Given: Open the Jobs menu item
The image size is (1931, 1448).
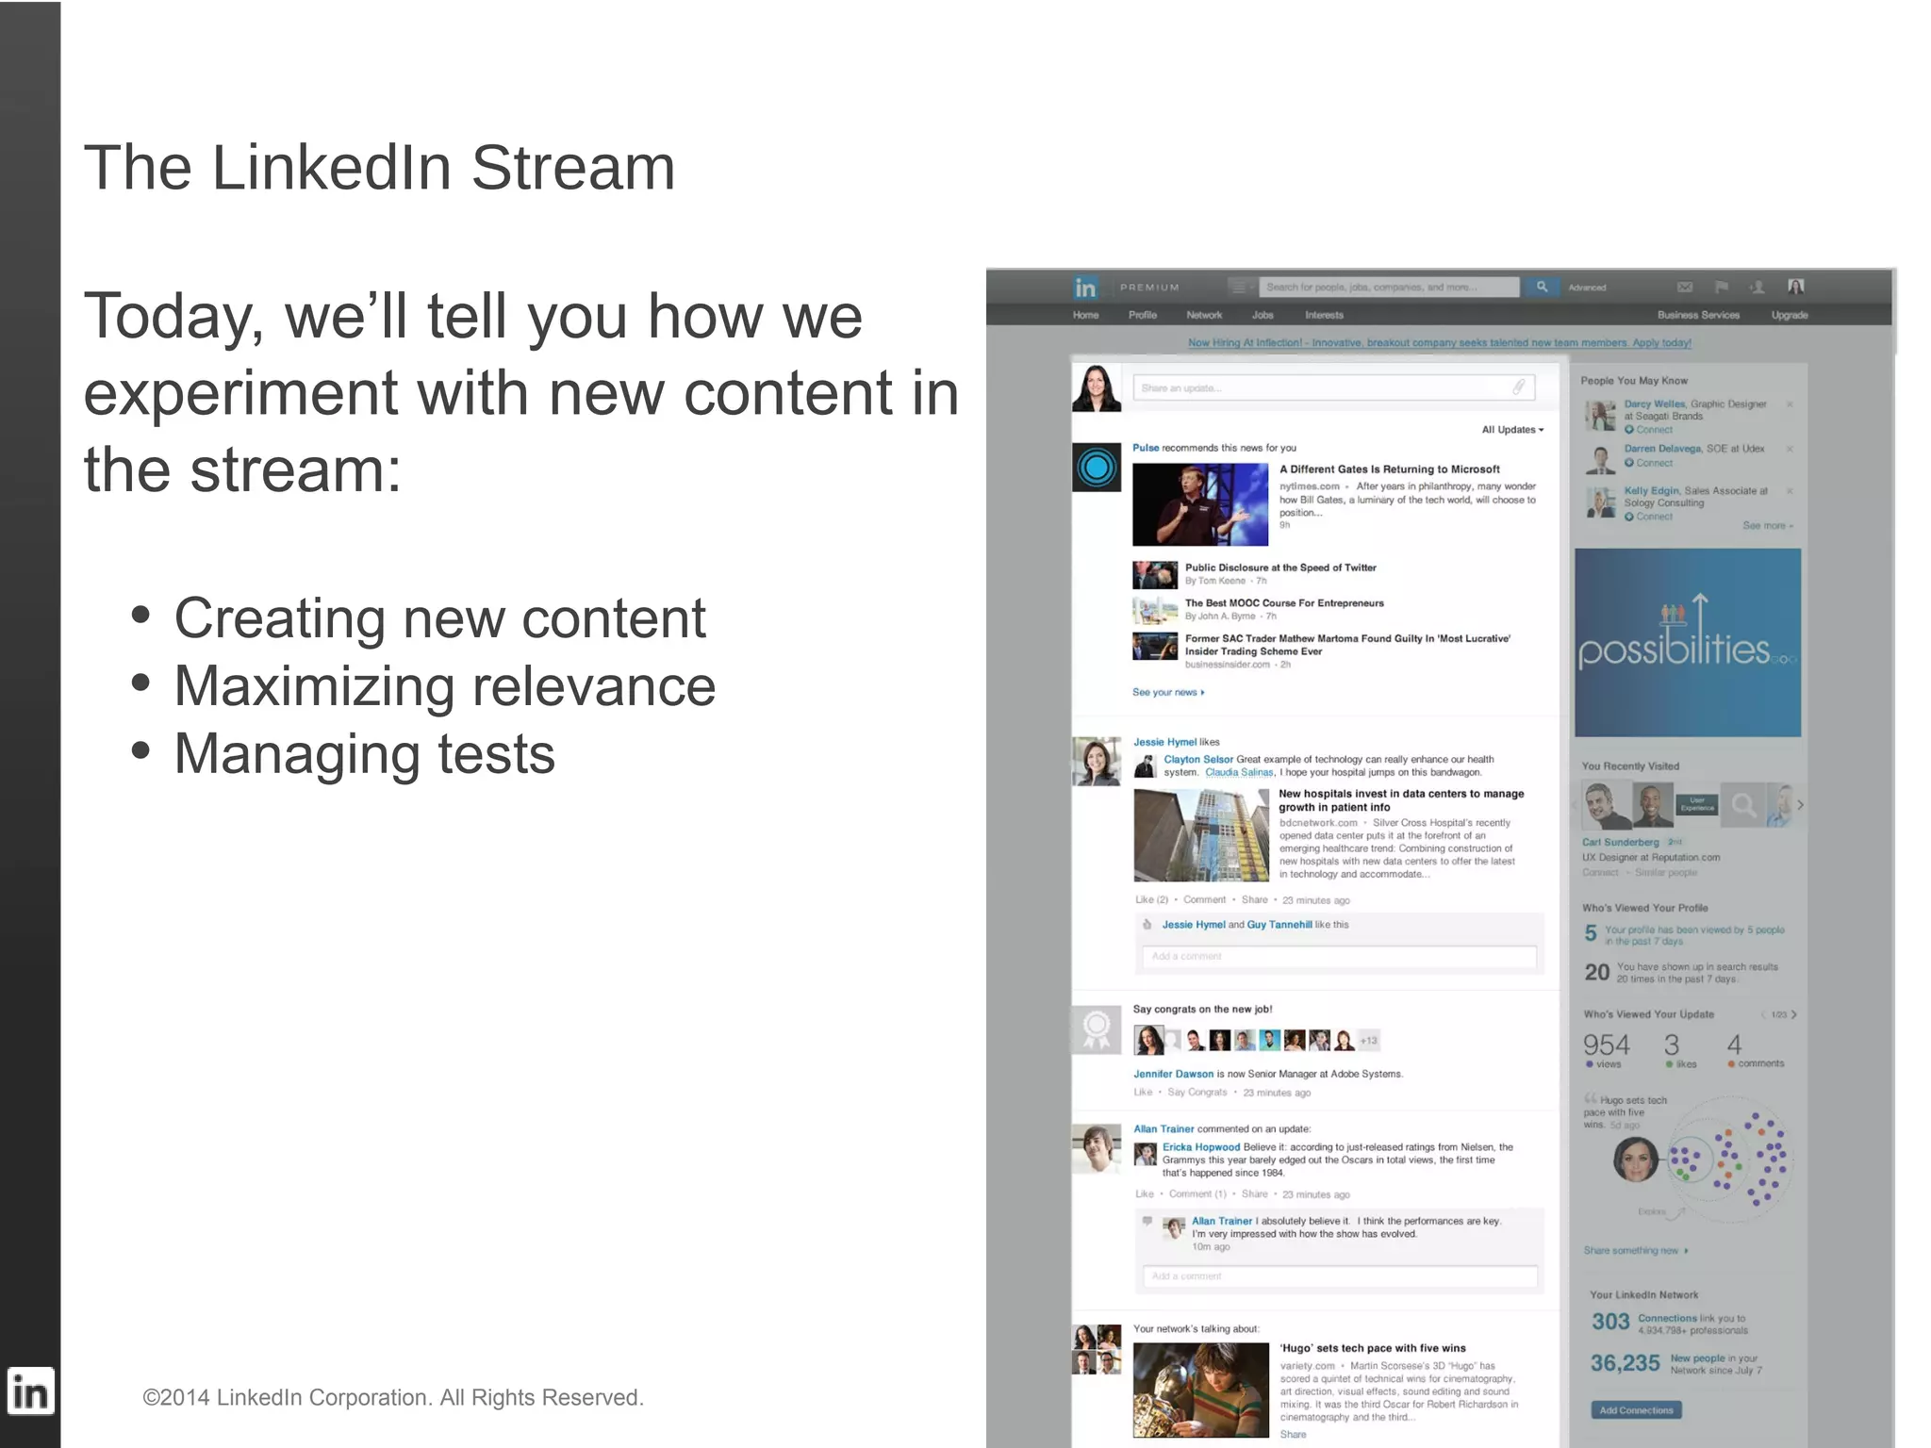Looking at the screenshot, I should 1263,315.
